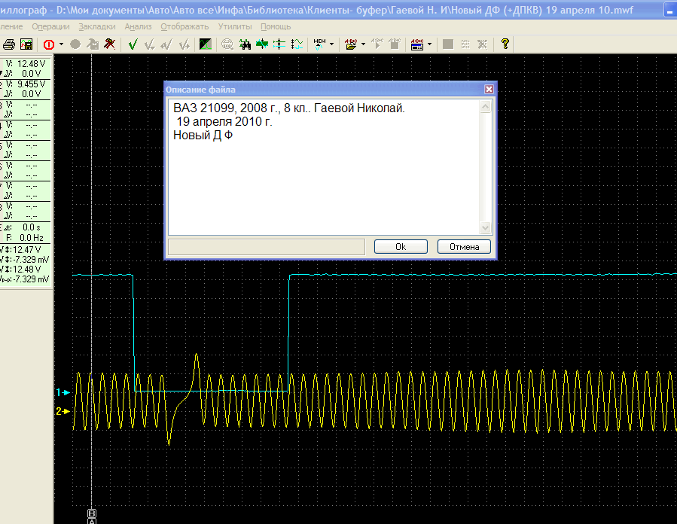This screenshot has height=524, width=677.
Task: Cancel the dialog with Отмена button
Action: (464, 247)
